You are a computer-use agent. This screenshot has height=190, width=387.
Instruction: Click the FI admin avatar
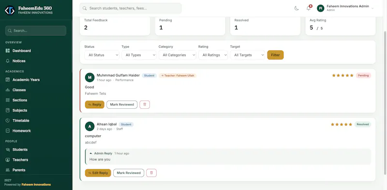click(320, 8)
